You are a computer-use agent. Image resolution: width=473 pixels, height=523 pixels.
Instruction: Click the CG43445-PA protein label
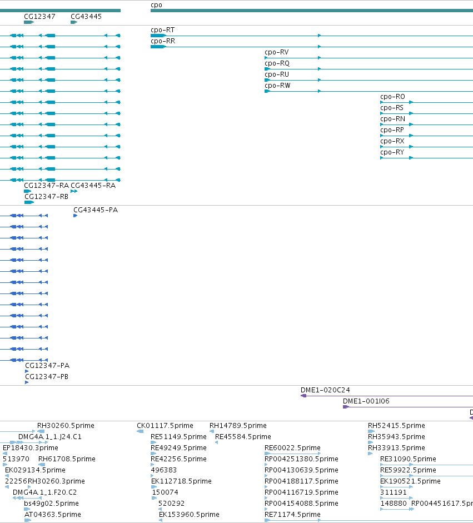[x=96, y=210]
